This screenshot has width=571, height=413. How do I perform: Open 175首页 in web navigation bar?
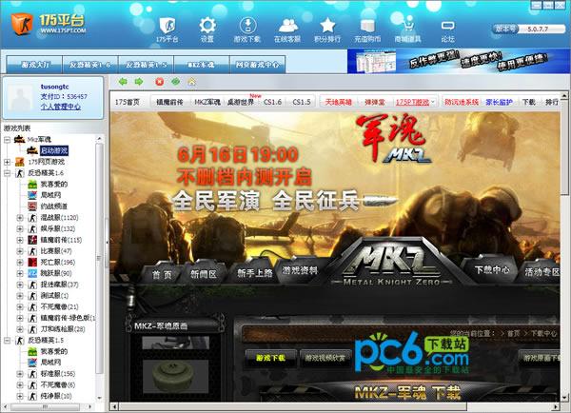point(128,102)
